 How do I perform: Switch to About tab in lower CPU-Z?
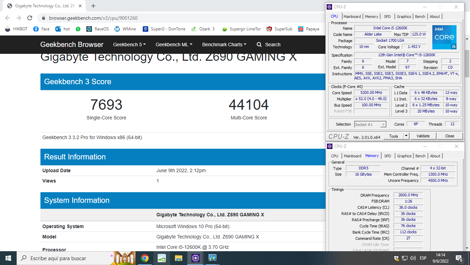click(435, 156)
